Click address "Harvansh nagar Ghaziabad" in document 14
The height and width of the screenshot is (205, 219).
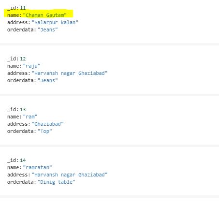point(70,175)
